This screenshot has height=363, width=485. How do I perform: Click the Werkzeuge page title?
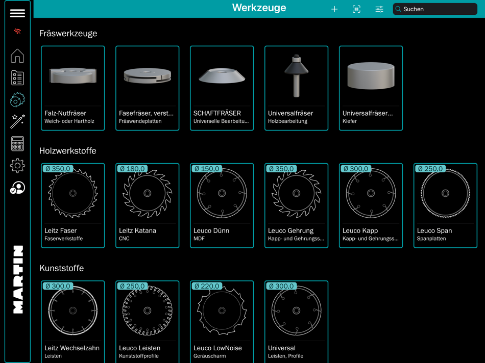(x=259, y=8)
